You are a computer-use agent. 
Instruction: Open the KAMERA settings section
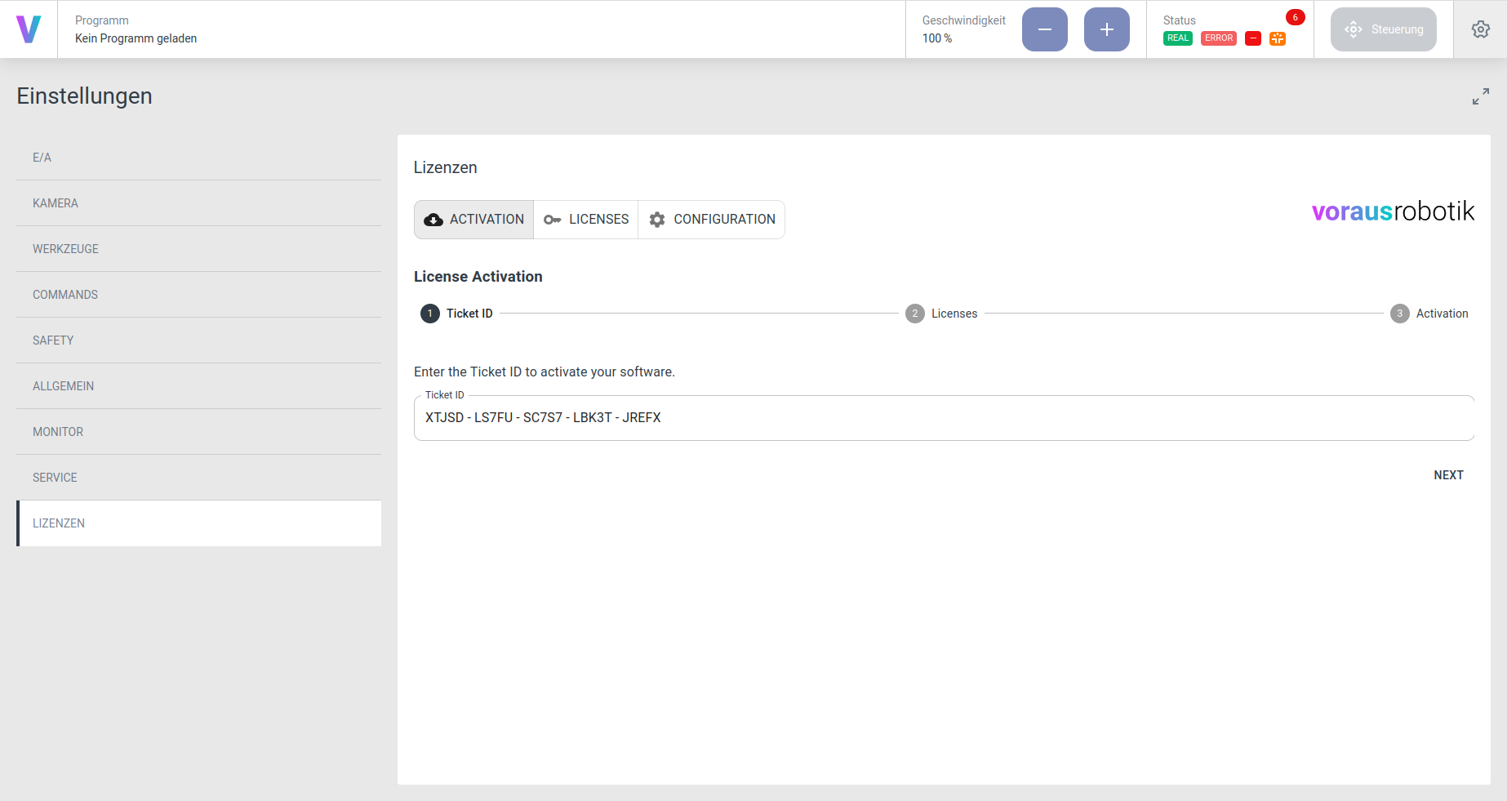coord(56,203)
